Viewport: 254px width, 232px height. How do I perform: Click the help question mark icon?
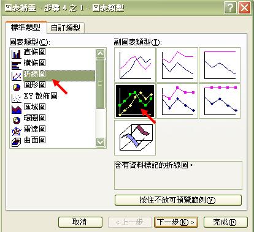[230, 8]
